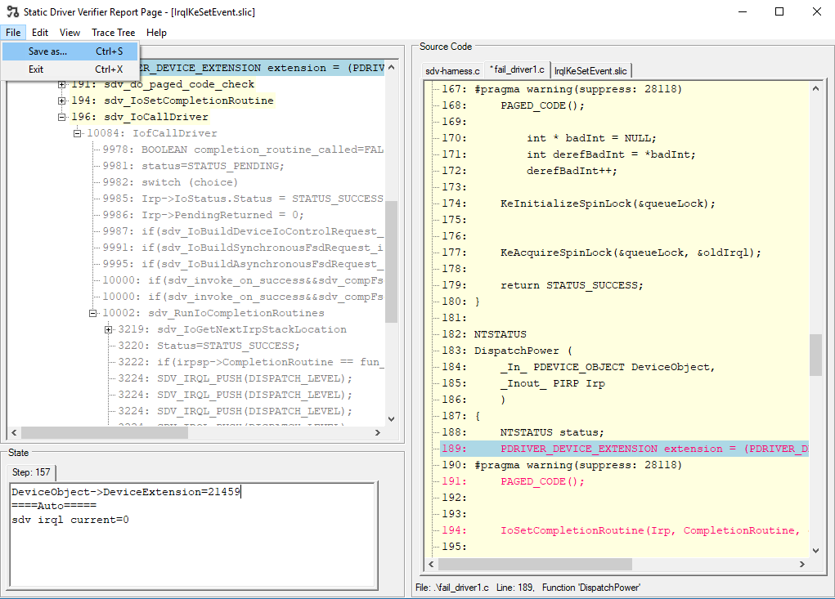
Task: Switch to the sdv-harness.c tab
Action: point(451,70)
